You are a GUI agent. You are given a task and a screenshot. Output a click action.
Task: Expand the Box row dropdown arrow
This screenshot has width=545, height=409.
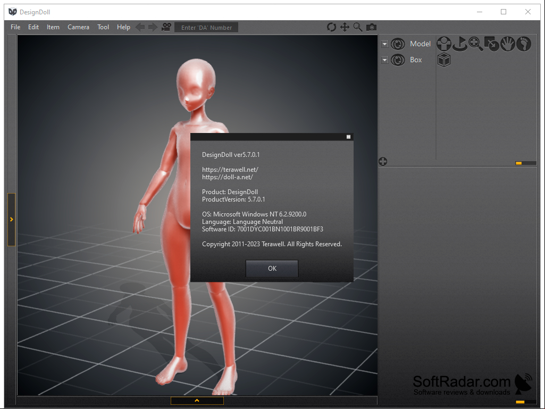point(384,60)
